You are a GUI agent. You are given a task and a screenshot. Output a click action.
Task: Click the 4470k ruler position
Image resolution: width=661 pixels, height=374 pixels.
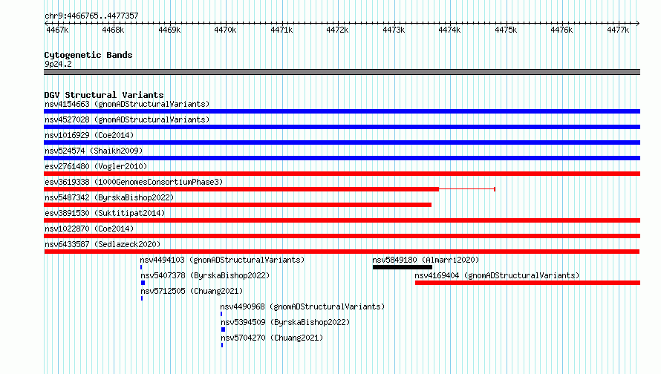click(x=225, y=30)
